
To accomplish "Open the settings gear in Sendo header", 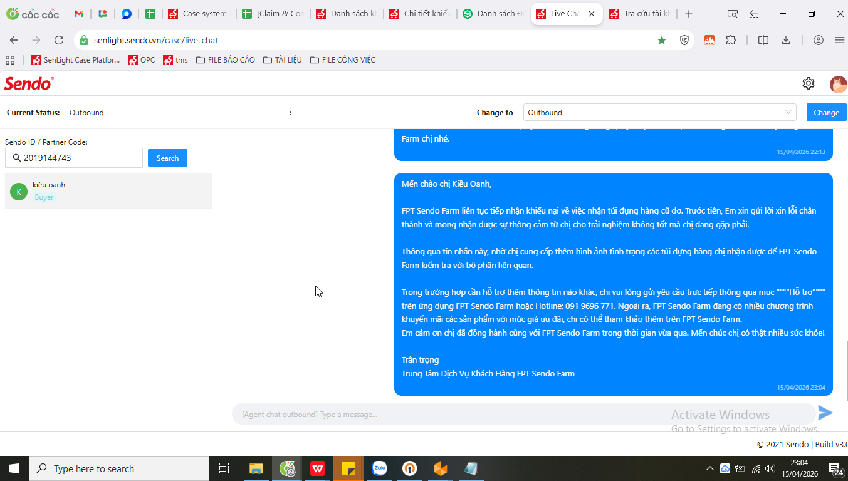I will (809, 83).
